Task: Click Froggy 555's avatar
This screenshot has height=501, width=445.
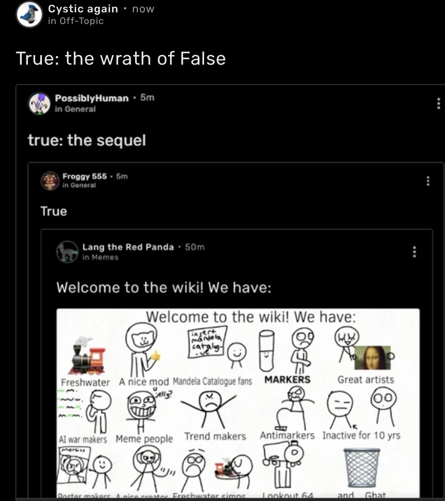Action: tap(50, 181)
